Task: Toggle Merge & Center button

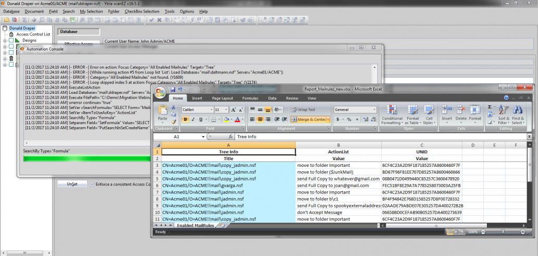Action: 308,119
